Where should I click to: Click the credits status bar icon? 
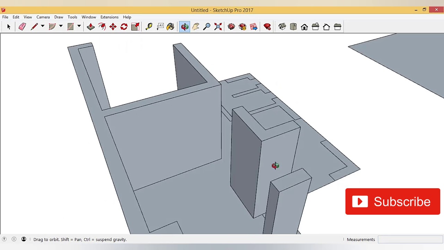(14, 239)
